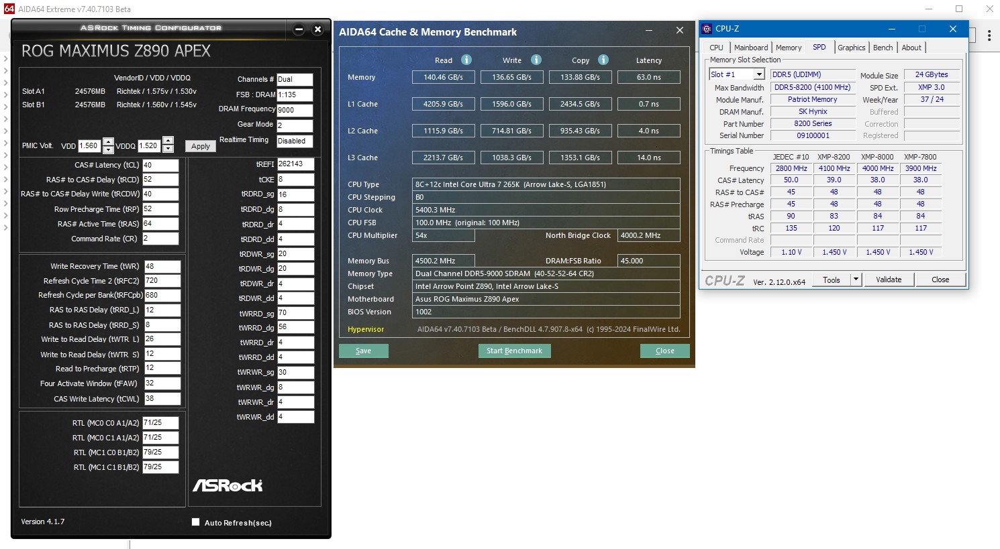Click the L3 Cache Copy value 1353.1 GB/s

[x=581, y=158]
